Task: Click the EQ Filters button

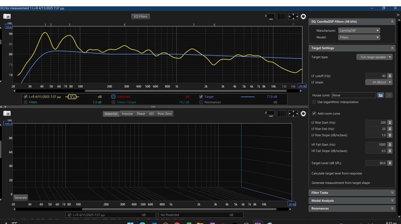Action: click(x=141, y=17)
